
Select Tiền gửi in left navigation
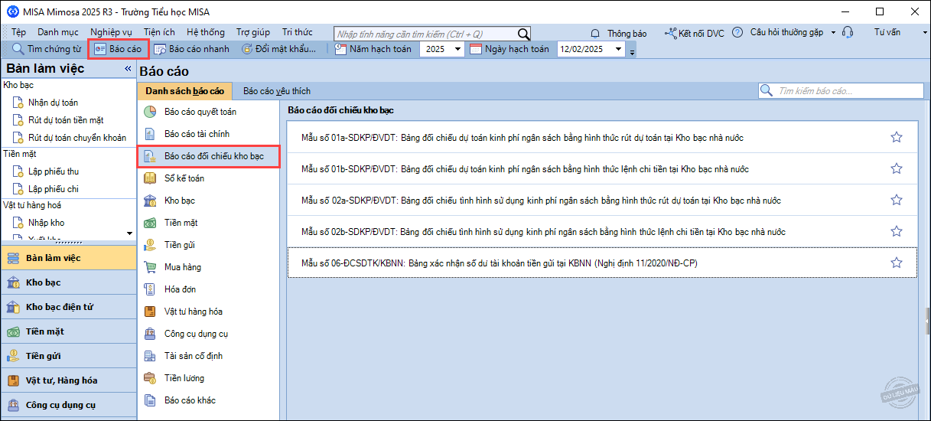point(68,356)
